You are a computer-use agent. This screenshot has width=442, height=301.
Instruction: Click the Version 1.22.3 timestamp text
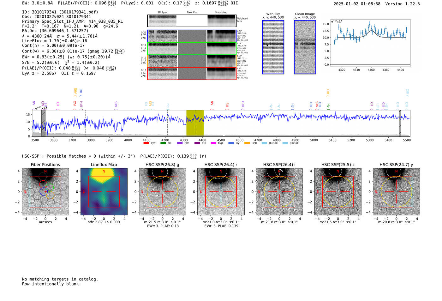[x=377, y=4]
